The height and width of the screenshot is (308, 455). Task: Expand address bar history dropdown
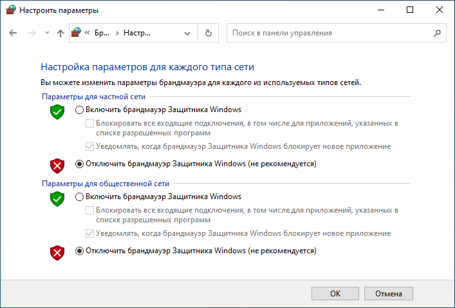point(187,33)
